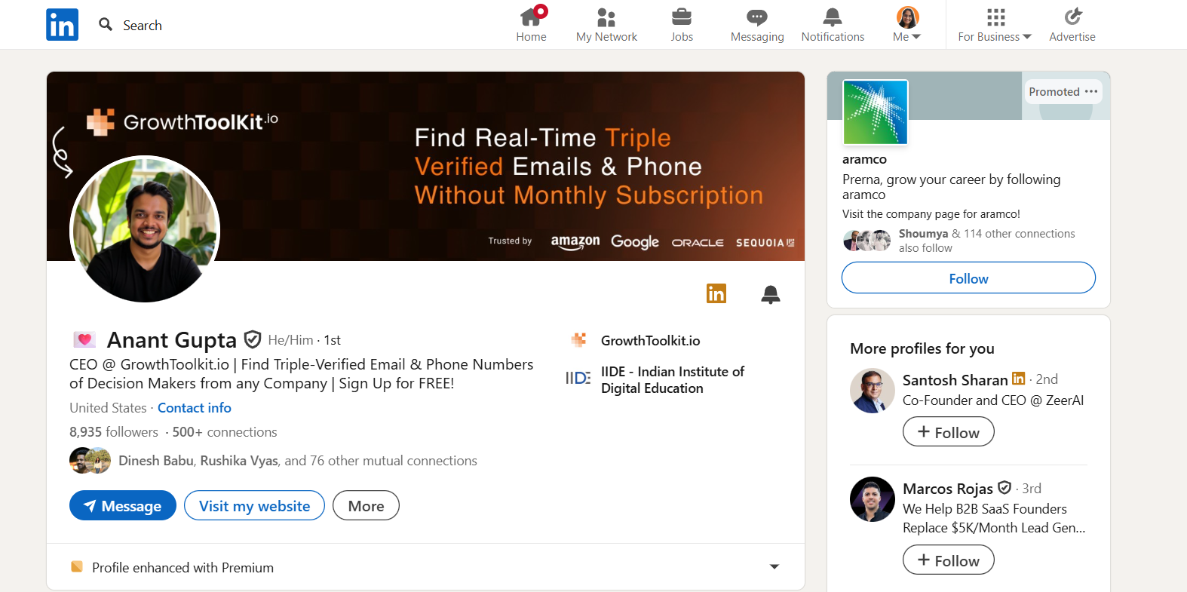1187x592 pixels.
Task: Open GrowthToolkit.io company link
Action: click(650, 341)
